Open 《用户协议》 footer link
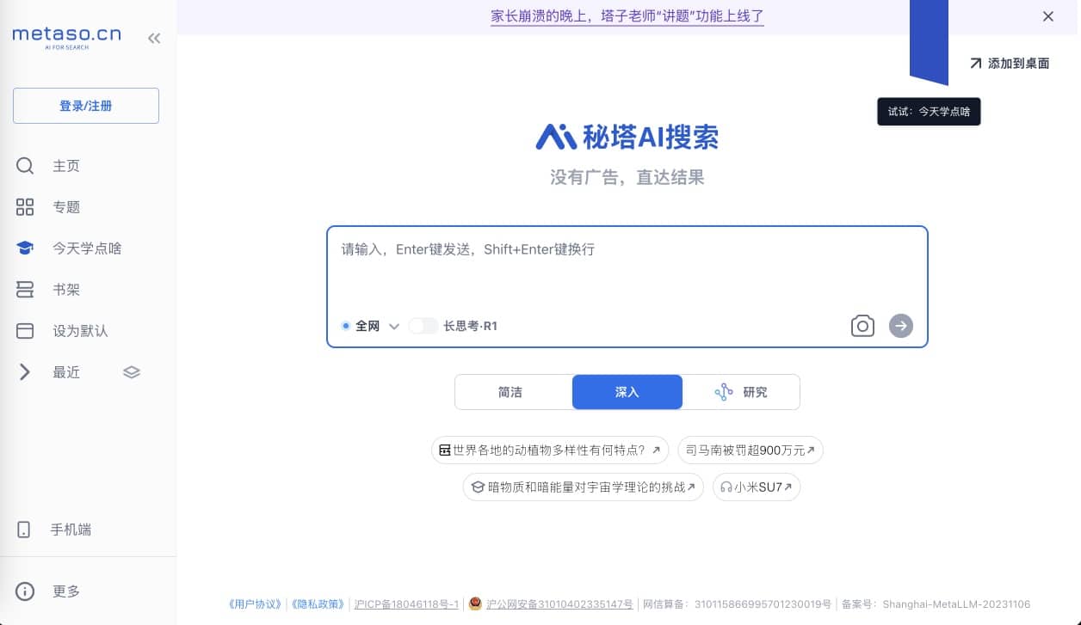 pos(256,604)
